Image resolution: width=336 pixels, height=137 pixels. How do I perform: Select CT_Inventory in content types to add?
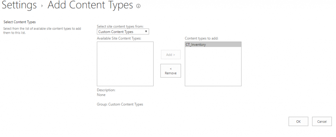point(213,44)
